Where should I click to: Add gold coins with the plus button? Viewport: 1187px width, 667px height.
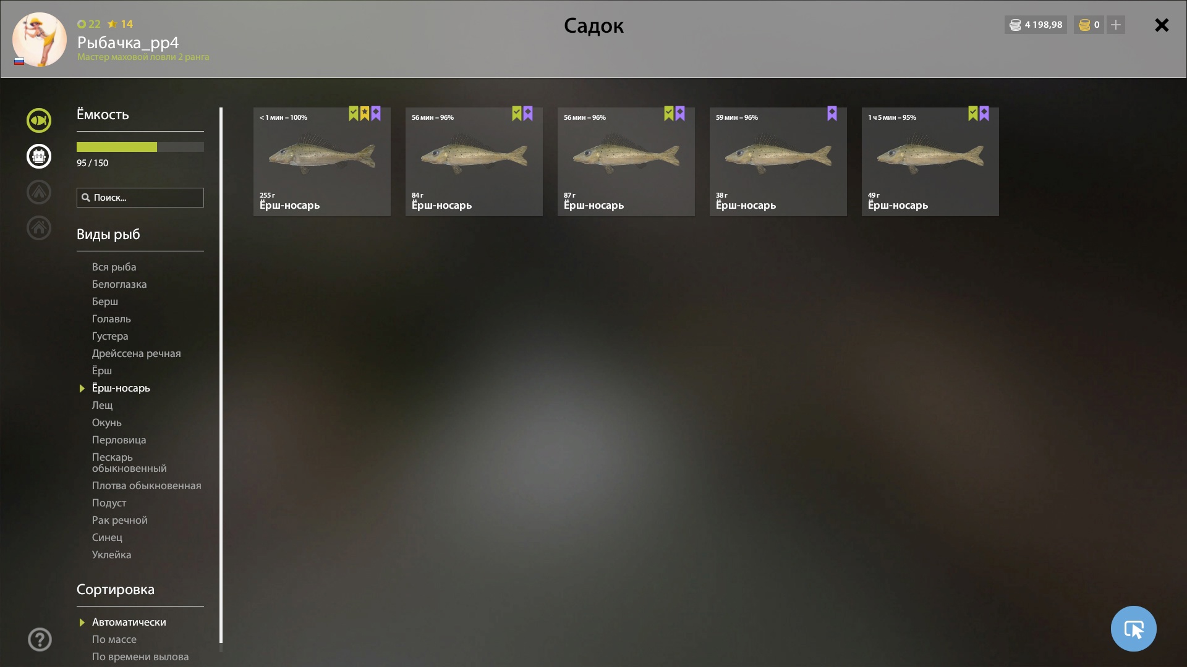pos(1116,25)
